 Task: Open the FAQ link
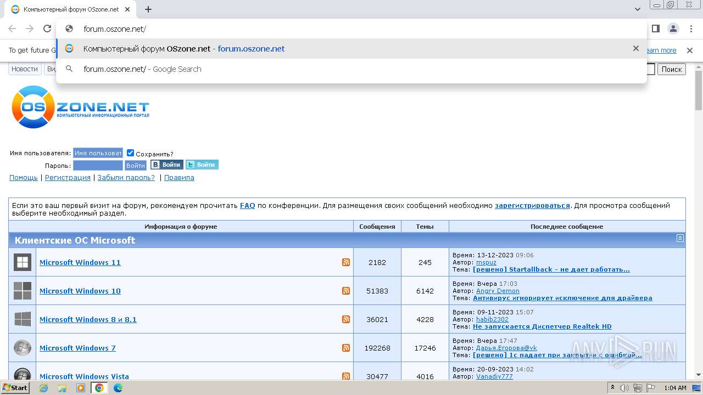[248, 206]
